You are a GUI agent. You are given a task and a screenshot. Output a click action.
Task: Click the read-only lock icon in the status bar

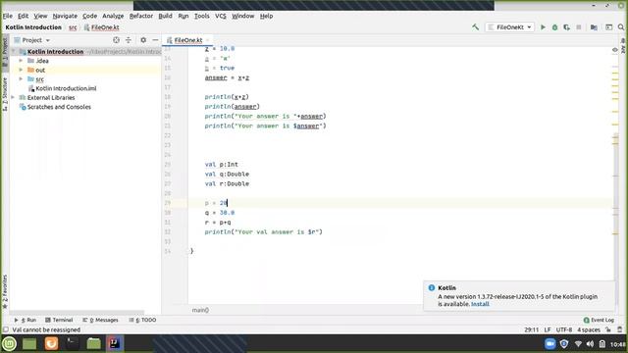[608, 329]
